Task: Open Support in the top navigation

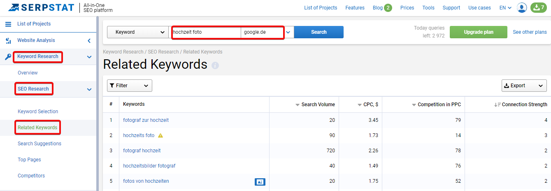Action: (x=451, y=8)
